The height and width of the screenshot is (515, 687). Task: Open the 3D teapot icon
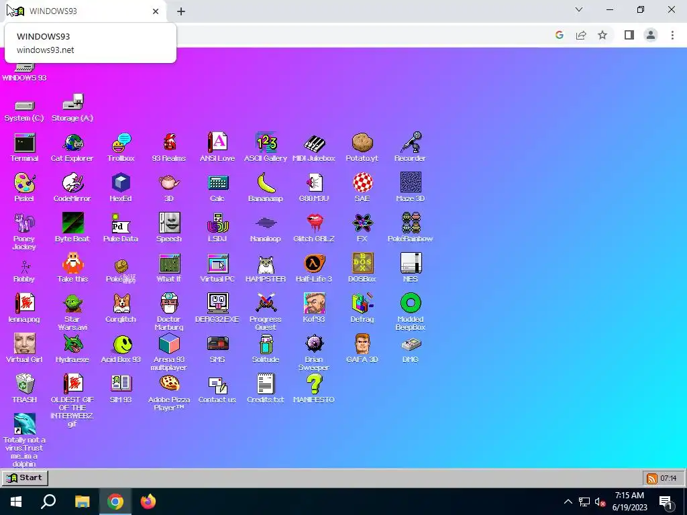[169, 183]
